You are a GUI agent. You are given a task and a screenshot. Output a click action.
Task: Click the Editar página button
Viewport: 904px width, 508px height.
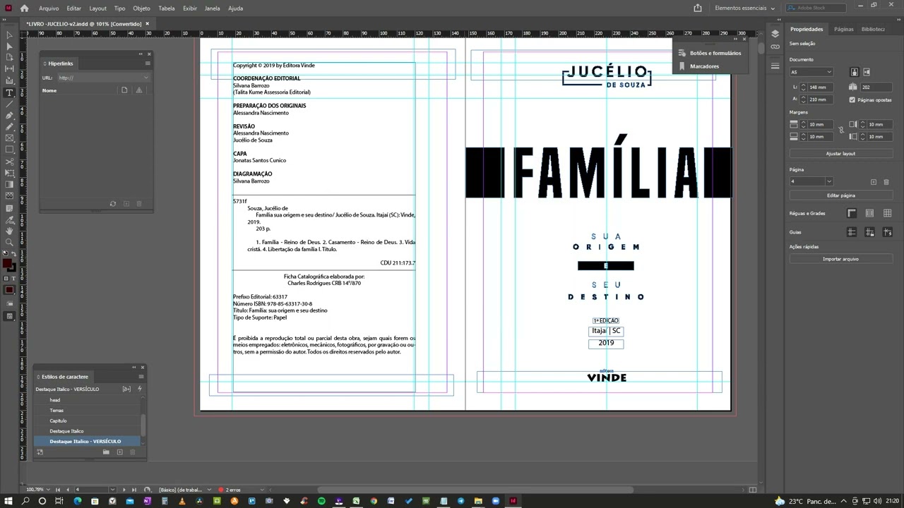(x=840, y=195)
